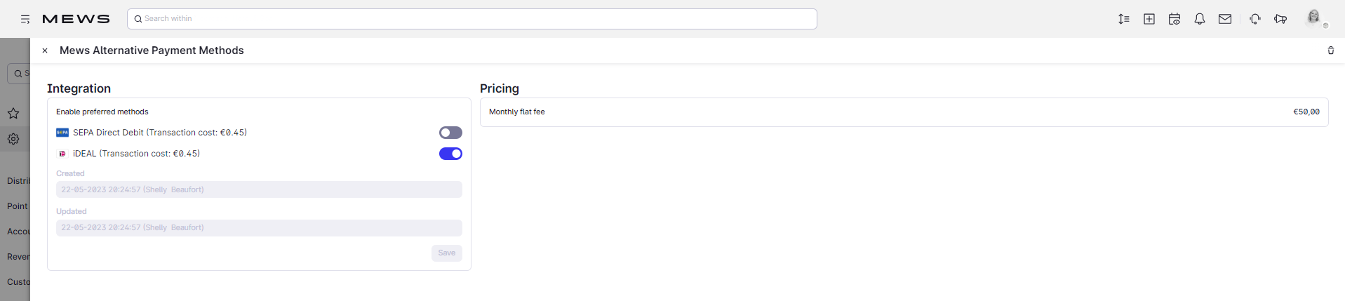1345x301 pixels.
Task: Open the headset support icon
Action: click(x=1255, y=19)
